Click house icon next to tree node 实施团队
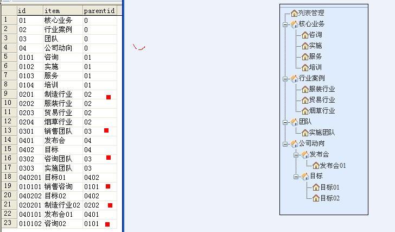Image resolution: width=395 pixels, height=232 pixels. [305, 133]
